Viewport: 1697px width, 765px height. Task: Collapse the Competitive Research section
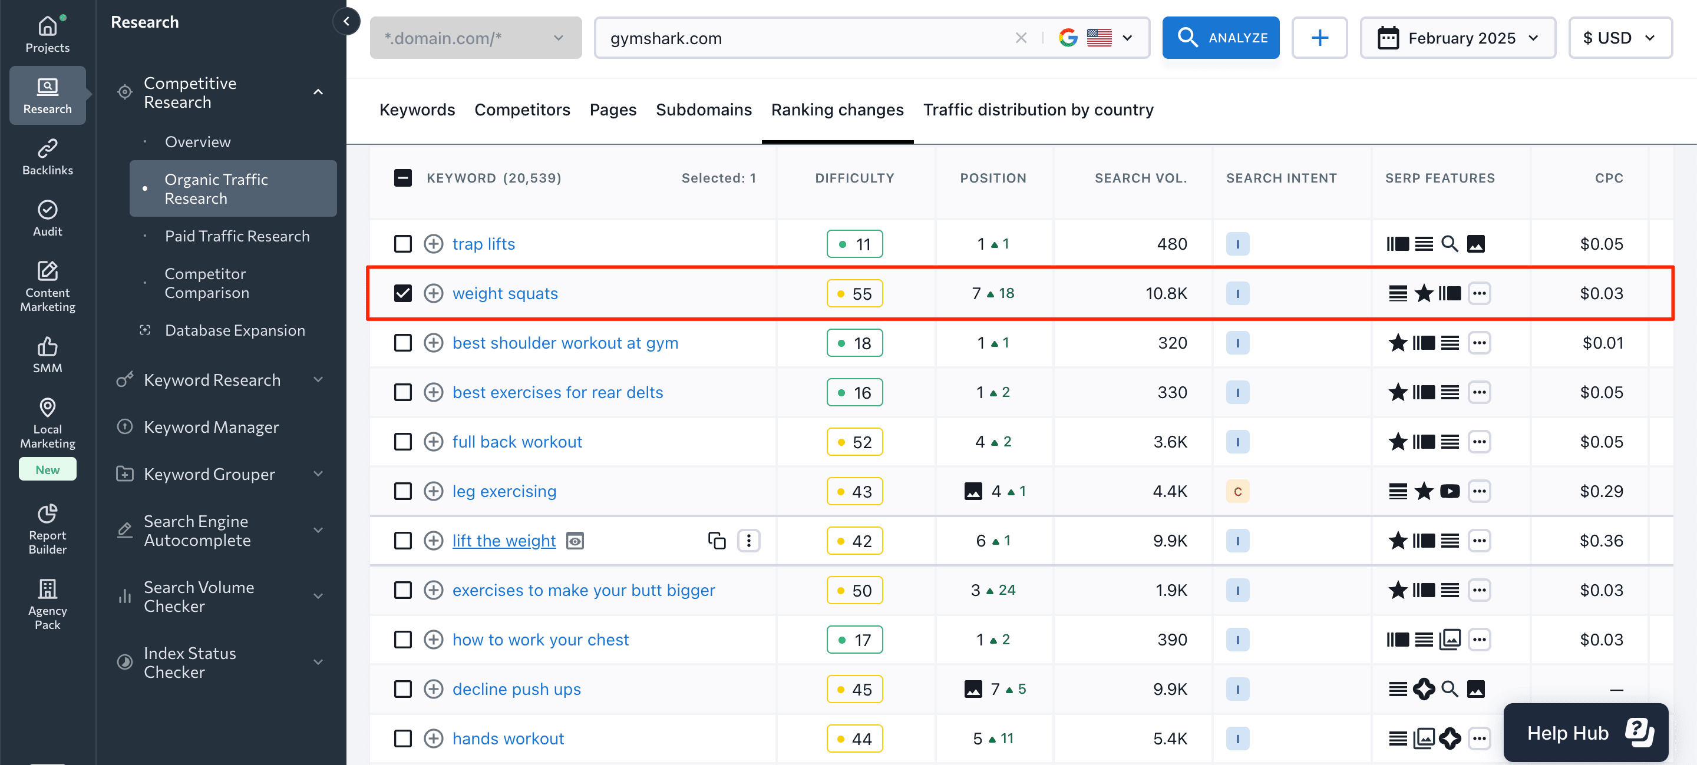click(x=318, y=92)
